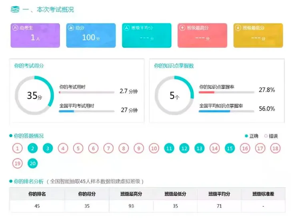The height and width of the screenshot is (219, 292).
Task: Click the 56.0% national mastery value
Action: pyautogui.click(x=267, y=108)
